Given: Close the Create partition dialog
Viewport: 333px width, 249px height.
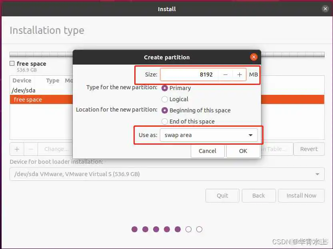Looking at the screenshot, I should pyautogui.click(x=253, y=57).
